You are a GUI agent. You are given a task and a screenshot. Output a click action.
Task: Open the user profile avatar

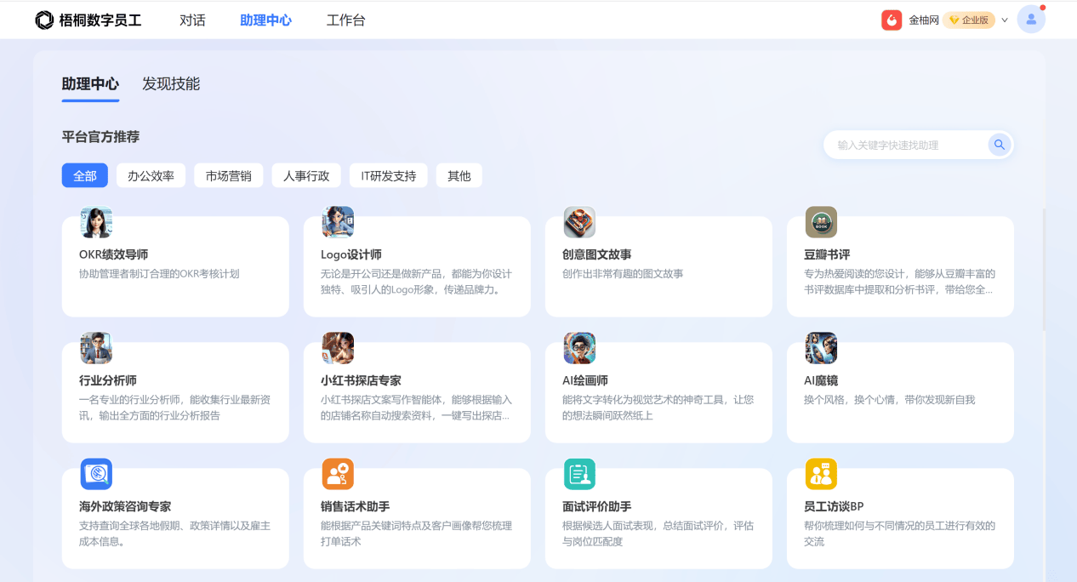pos(1031,20)
